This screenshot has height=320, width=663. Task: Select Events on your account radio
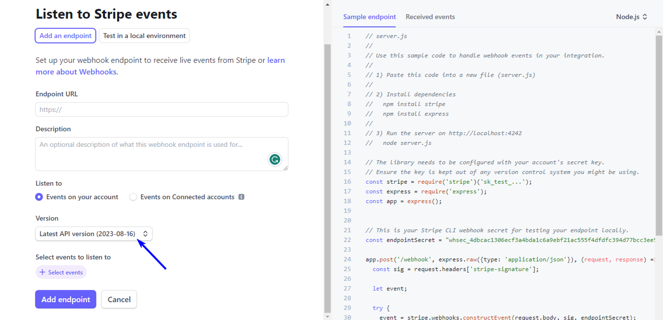[x=39, y=197]
